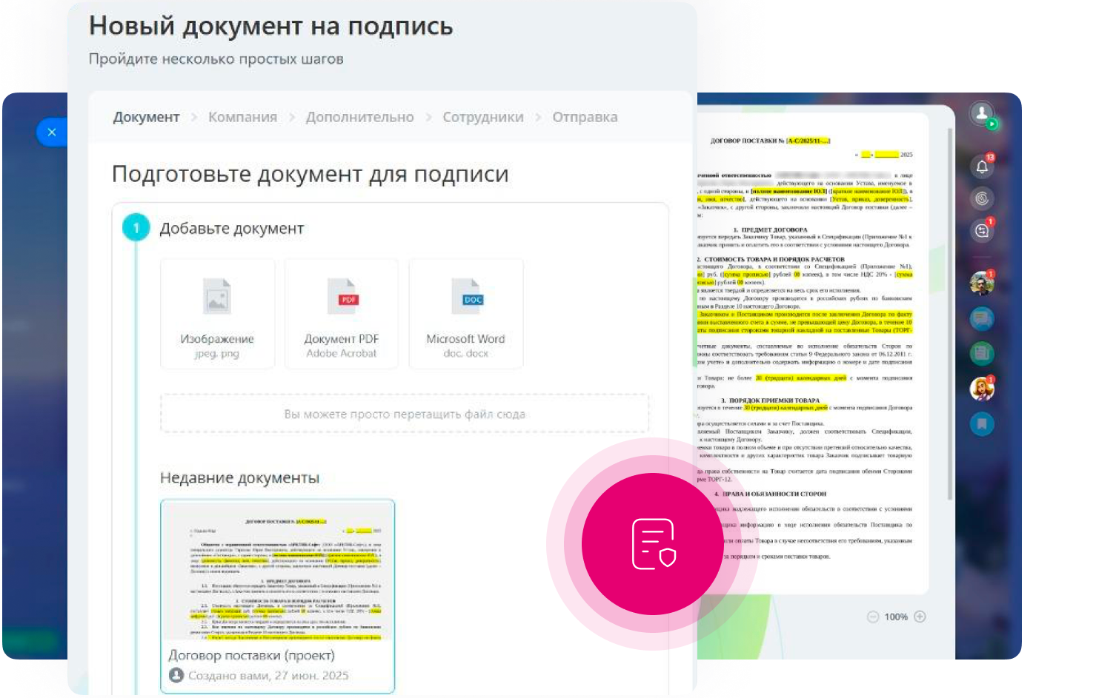Screen dimensions: 1096x698
Task: Click the circular copilot icon below bell
Action: coord(982,198)
